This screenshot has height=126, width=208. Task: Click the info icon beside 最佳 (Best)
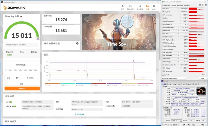pyautogui.click(x=36, y=52)
